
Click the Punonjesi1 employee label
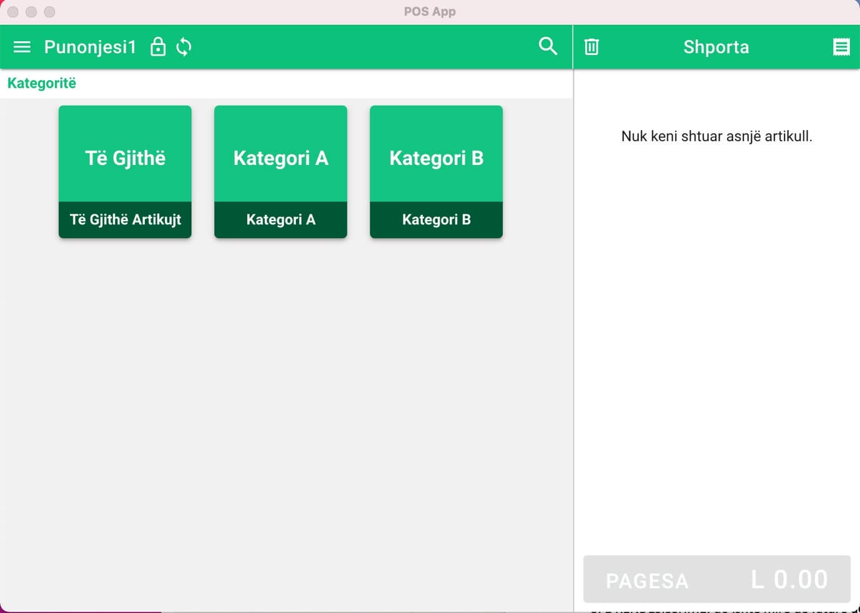point(90,46)
